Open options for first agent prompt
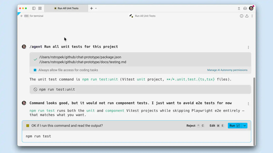This screenshot has width=273, height=153. click(248, 47)
